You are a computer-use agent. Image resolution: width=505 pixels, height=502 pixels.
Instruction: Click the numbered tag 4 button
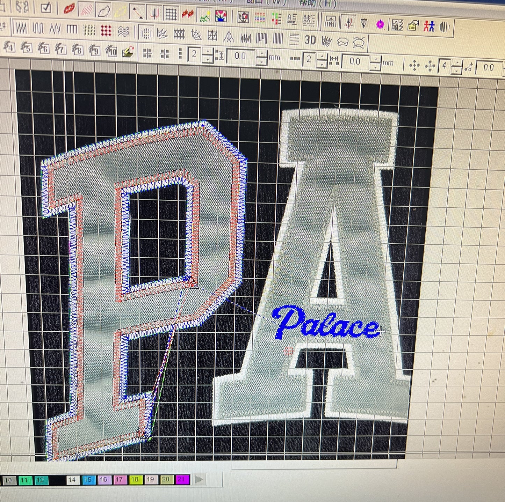(x=9, y=46)
